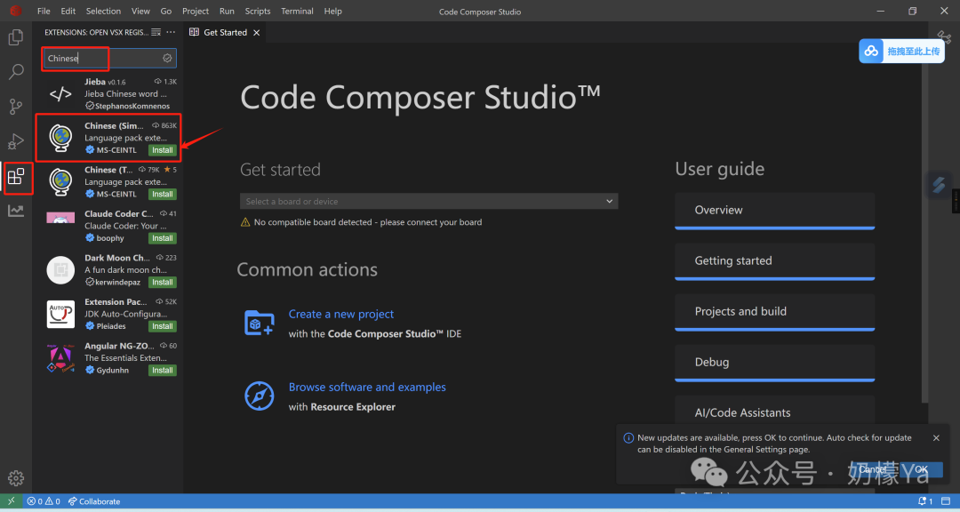Toggle panel layout icon in status bar
The height and width of the screenshot is (512, 960).
click(x=948, y=501)
